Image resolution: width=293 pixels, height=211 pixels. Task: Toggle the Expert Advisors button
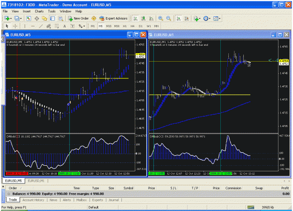[113, 18]
